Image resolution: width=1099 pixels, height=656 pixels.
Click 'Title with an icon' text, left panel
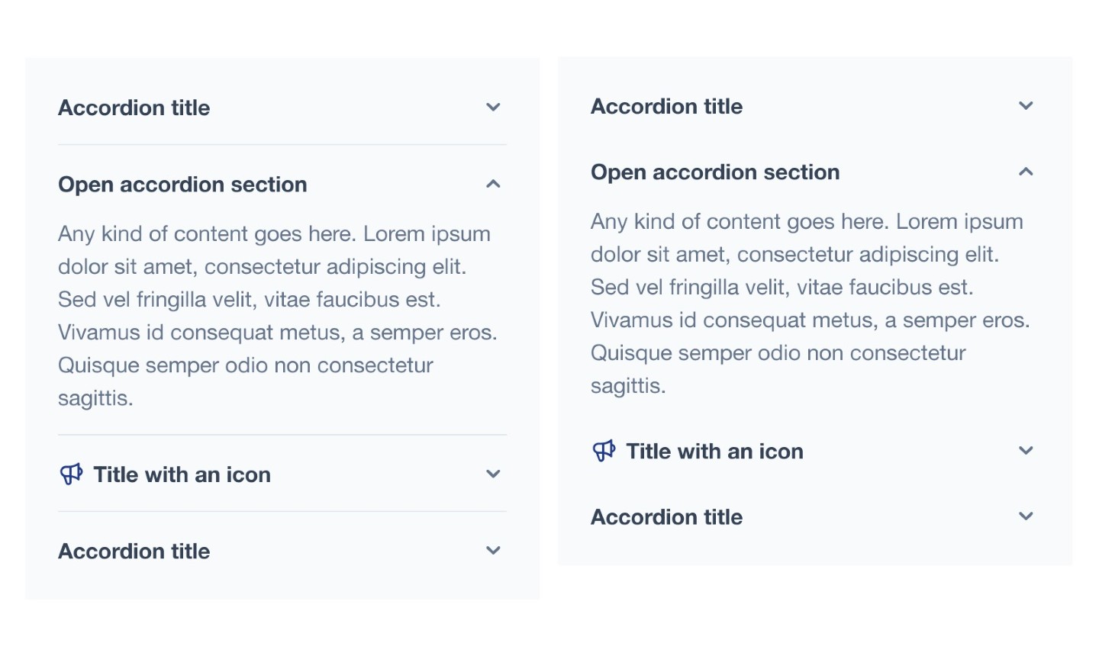[182, 474]
